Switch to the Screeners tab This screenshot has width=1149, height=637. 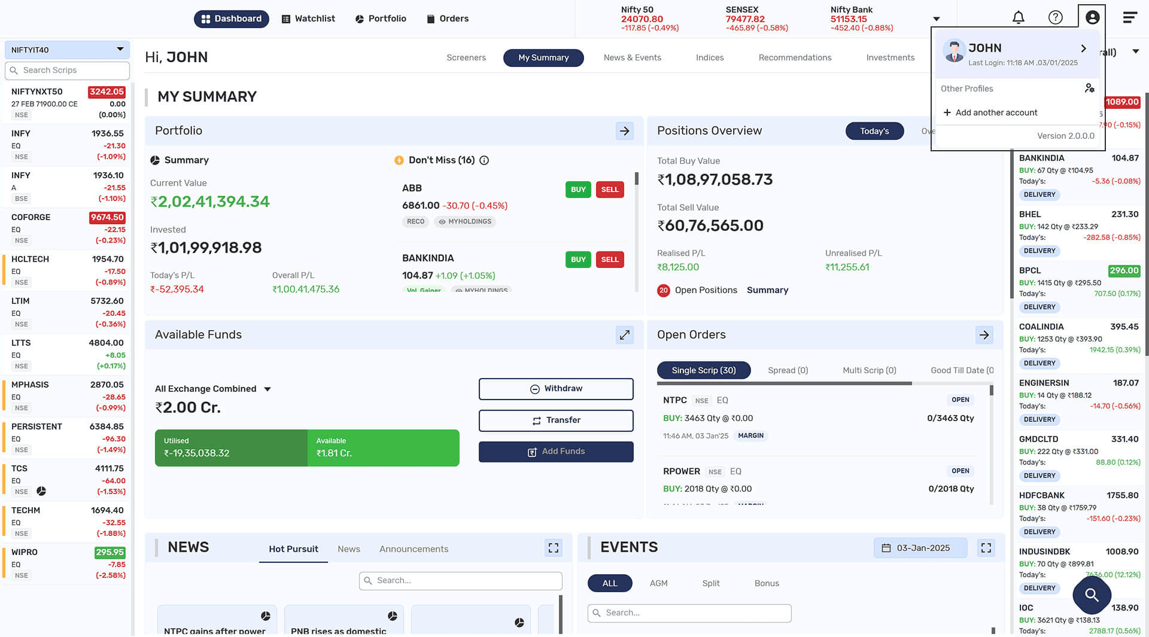click(466, 57)
